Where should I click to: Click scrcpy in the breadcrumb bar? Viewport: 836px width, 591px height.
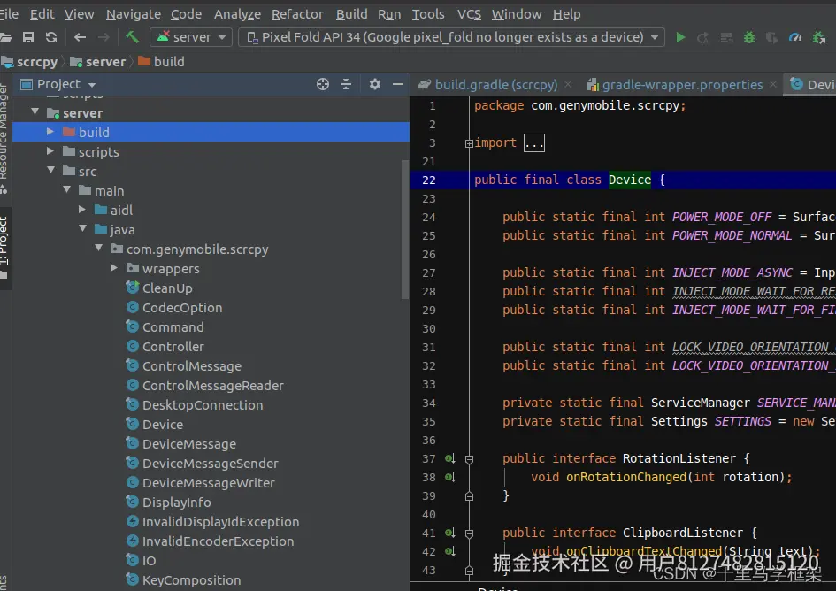coord(37,62)
